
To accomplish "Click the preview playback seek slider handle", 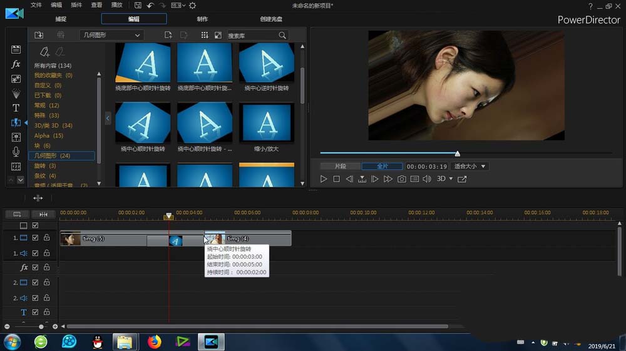I will (x=458, y=154).
